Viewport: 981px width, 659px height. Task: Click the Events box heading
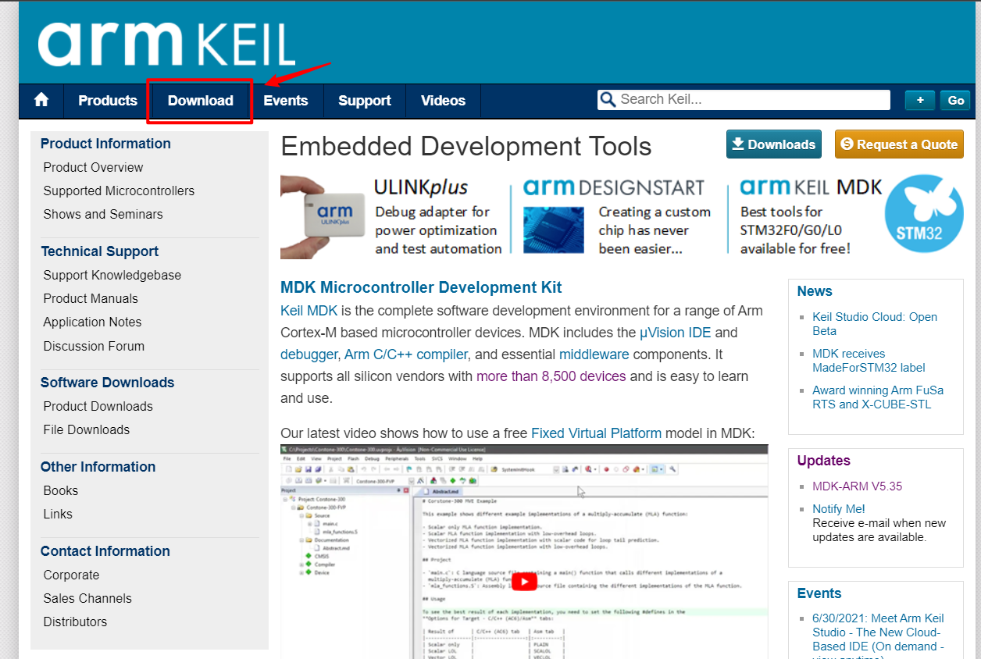click(x=819, y=593)
